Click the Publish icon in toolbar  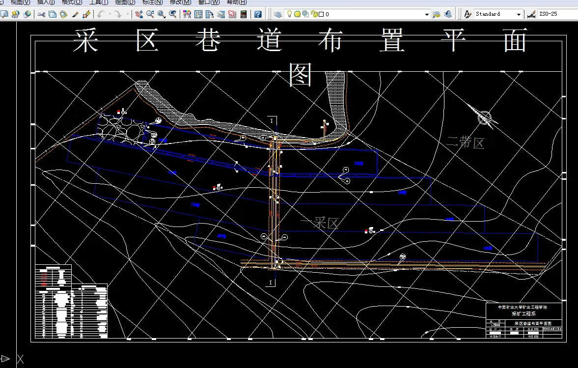pos(16,14)
